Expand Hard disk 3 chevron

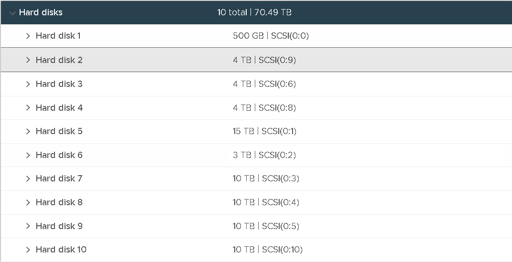pyautogui.click(x=28, y=84)
